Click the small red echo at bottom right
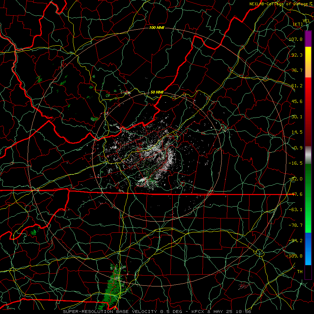The image size is (314, 314). click(244, 285)
